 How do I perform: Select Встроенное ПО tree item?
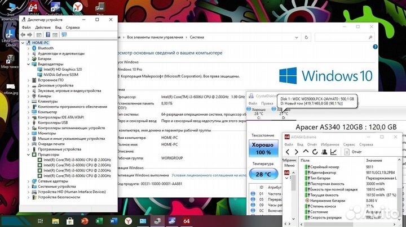(x=51, y=80)
